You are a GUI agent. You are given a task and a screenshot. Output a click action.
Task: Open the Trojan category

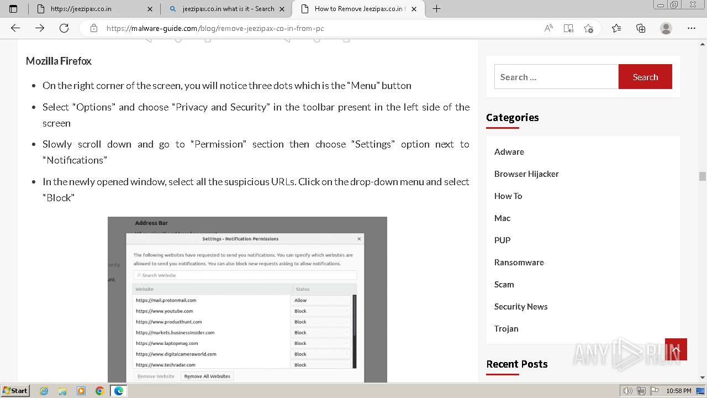click(506, 328)
